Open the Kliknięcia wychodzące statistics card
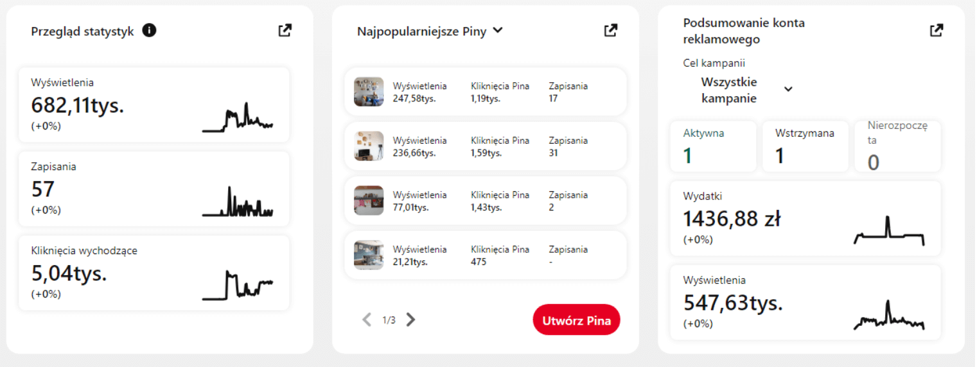The width and height of the screenshot is (977, 367). click(154, 273)
